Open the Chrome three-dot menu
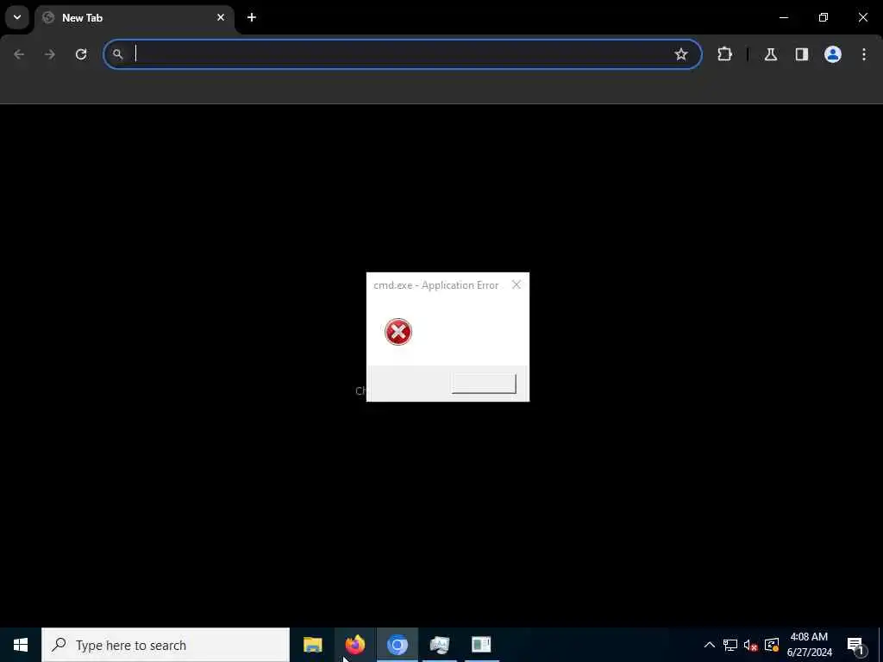Screen dimensions: 883x662 coord(864,54)
